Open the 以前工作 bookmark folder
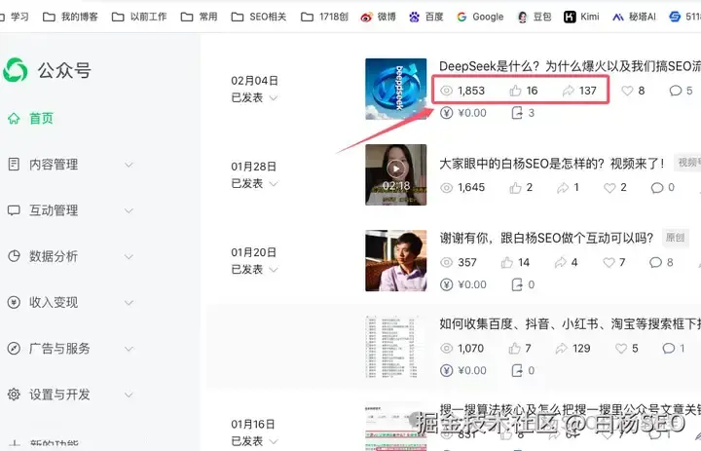 tap(139, 17)
